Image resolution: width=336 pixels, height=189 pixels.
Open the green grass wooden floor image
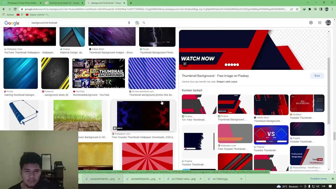[77, 115]
